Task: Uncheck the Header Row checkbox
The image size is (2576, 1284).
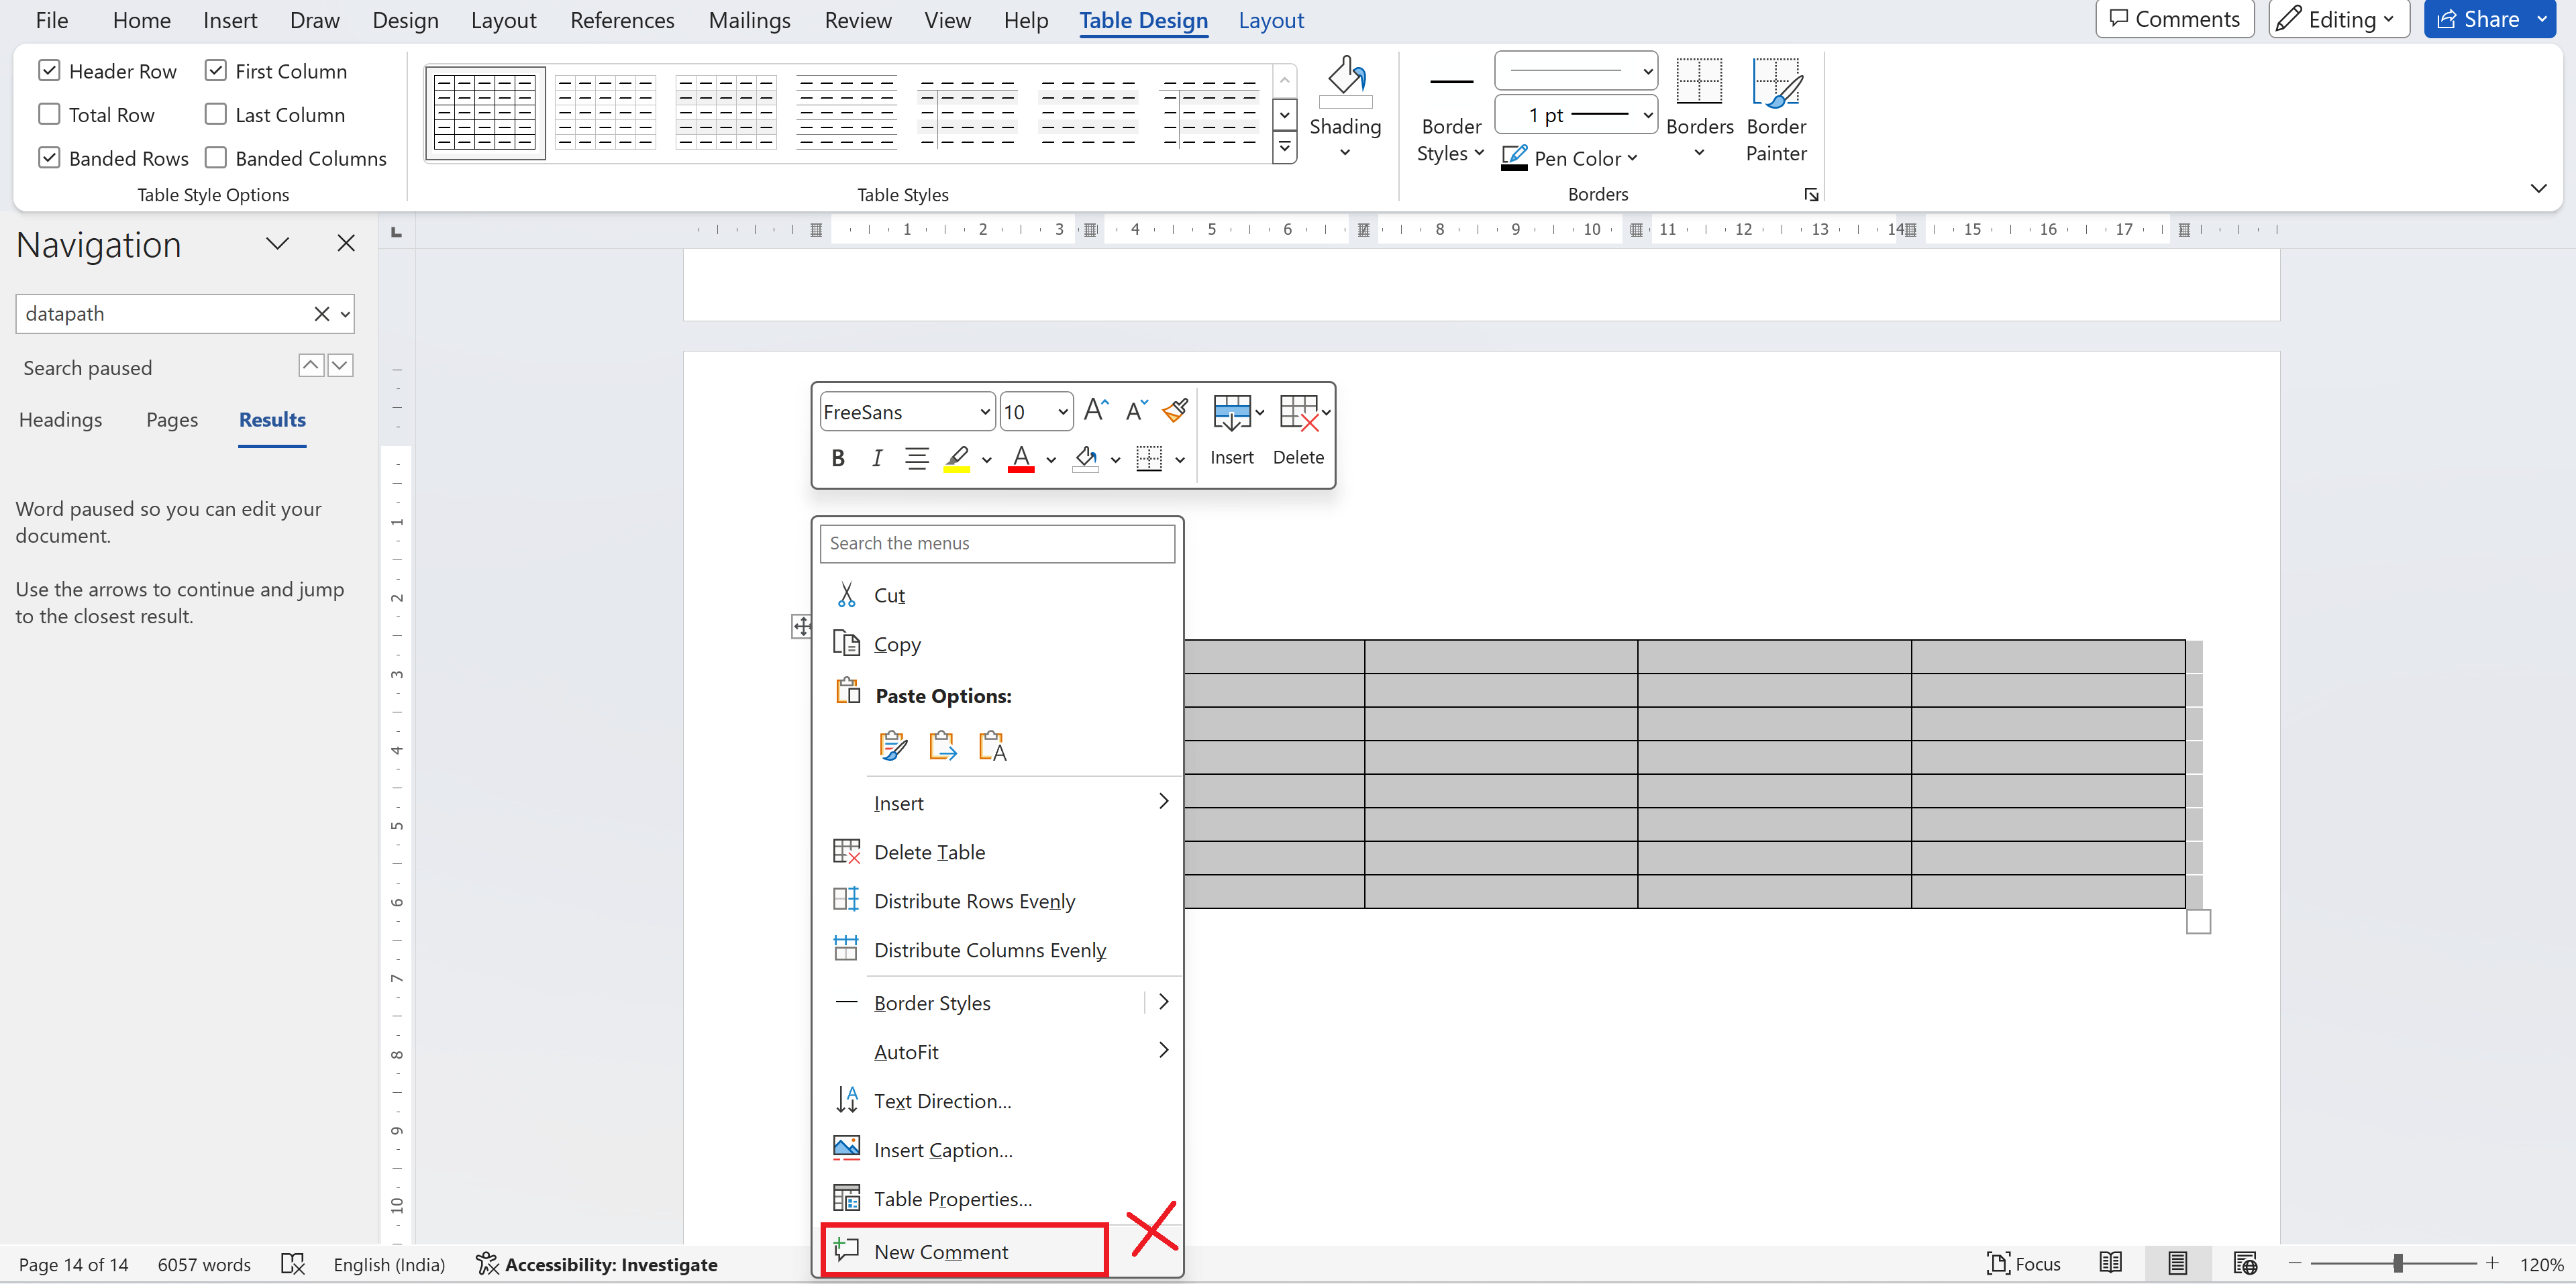Action: [x=49, y=71]
